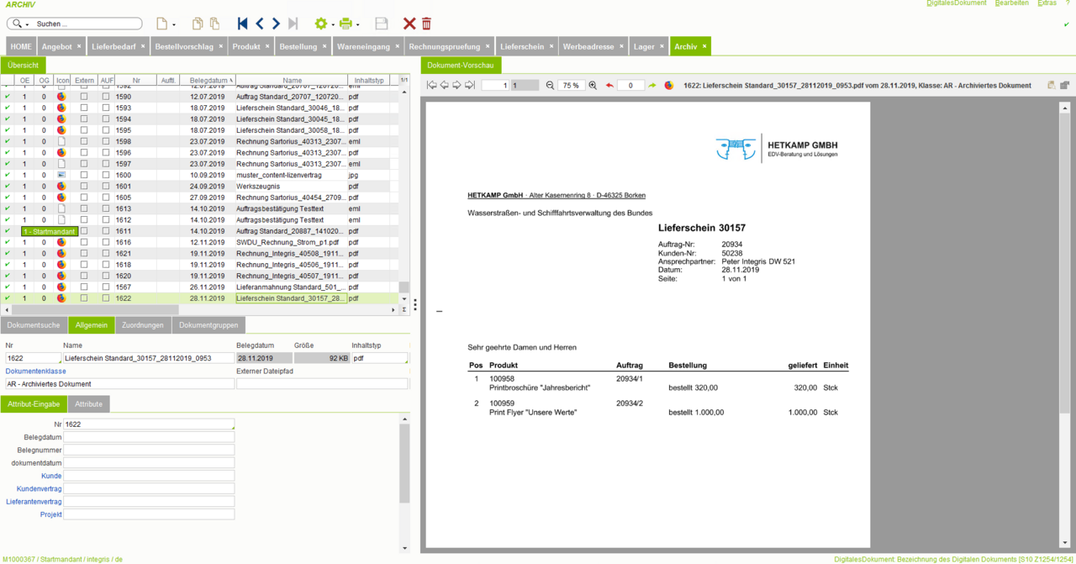The height and width of the screenshot is (564, 1076).
Task: Go to the next record arrow
Action: pyautogui.click(x=276, y=24)
